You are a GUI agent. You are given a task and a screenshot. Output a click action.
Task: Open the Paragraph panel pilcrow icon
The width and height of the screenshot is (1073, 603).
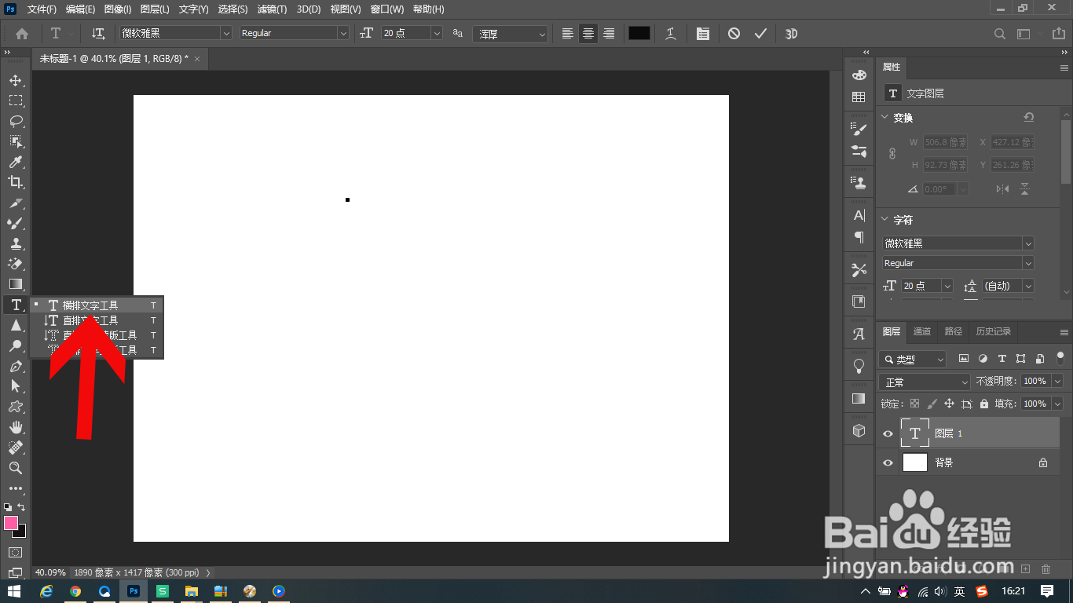859,237
